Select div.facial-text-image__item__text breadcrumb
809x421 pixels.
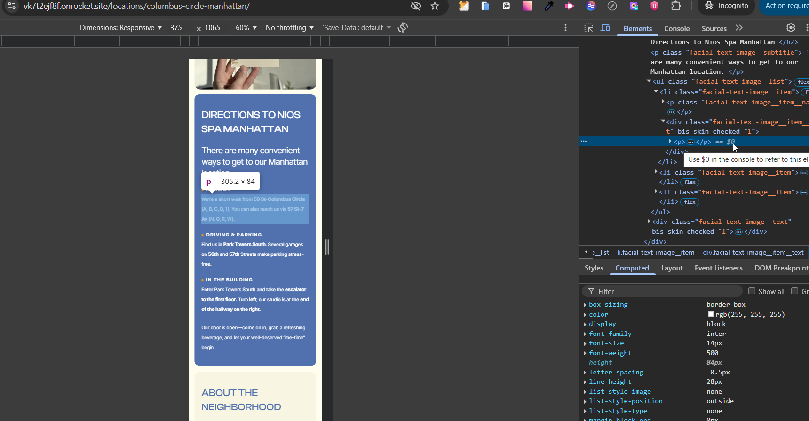click(753, 253)
